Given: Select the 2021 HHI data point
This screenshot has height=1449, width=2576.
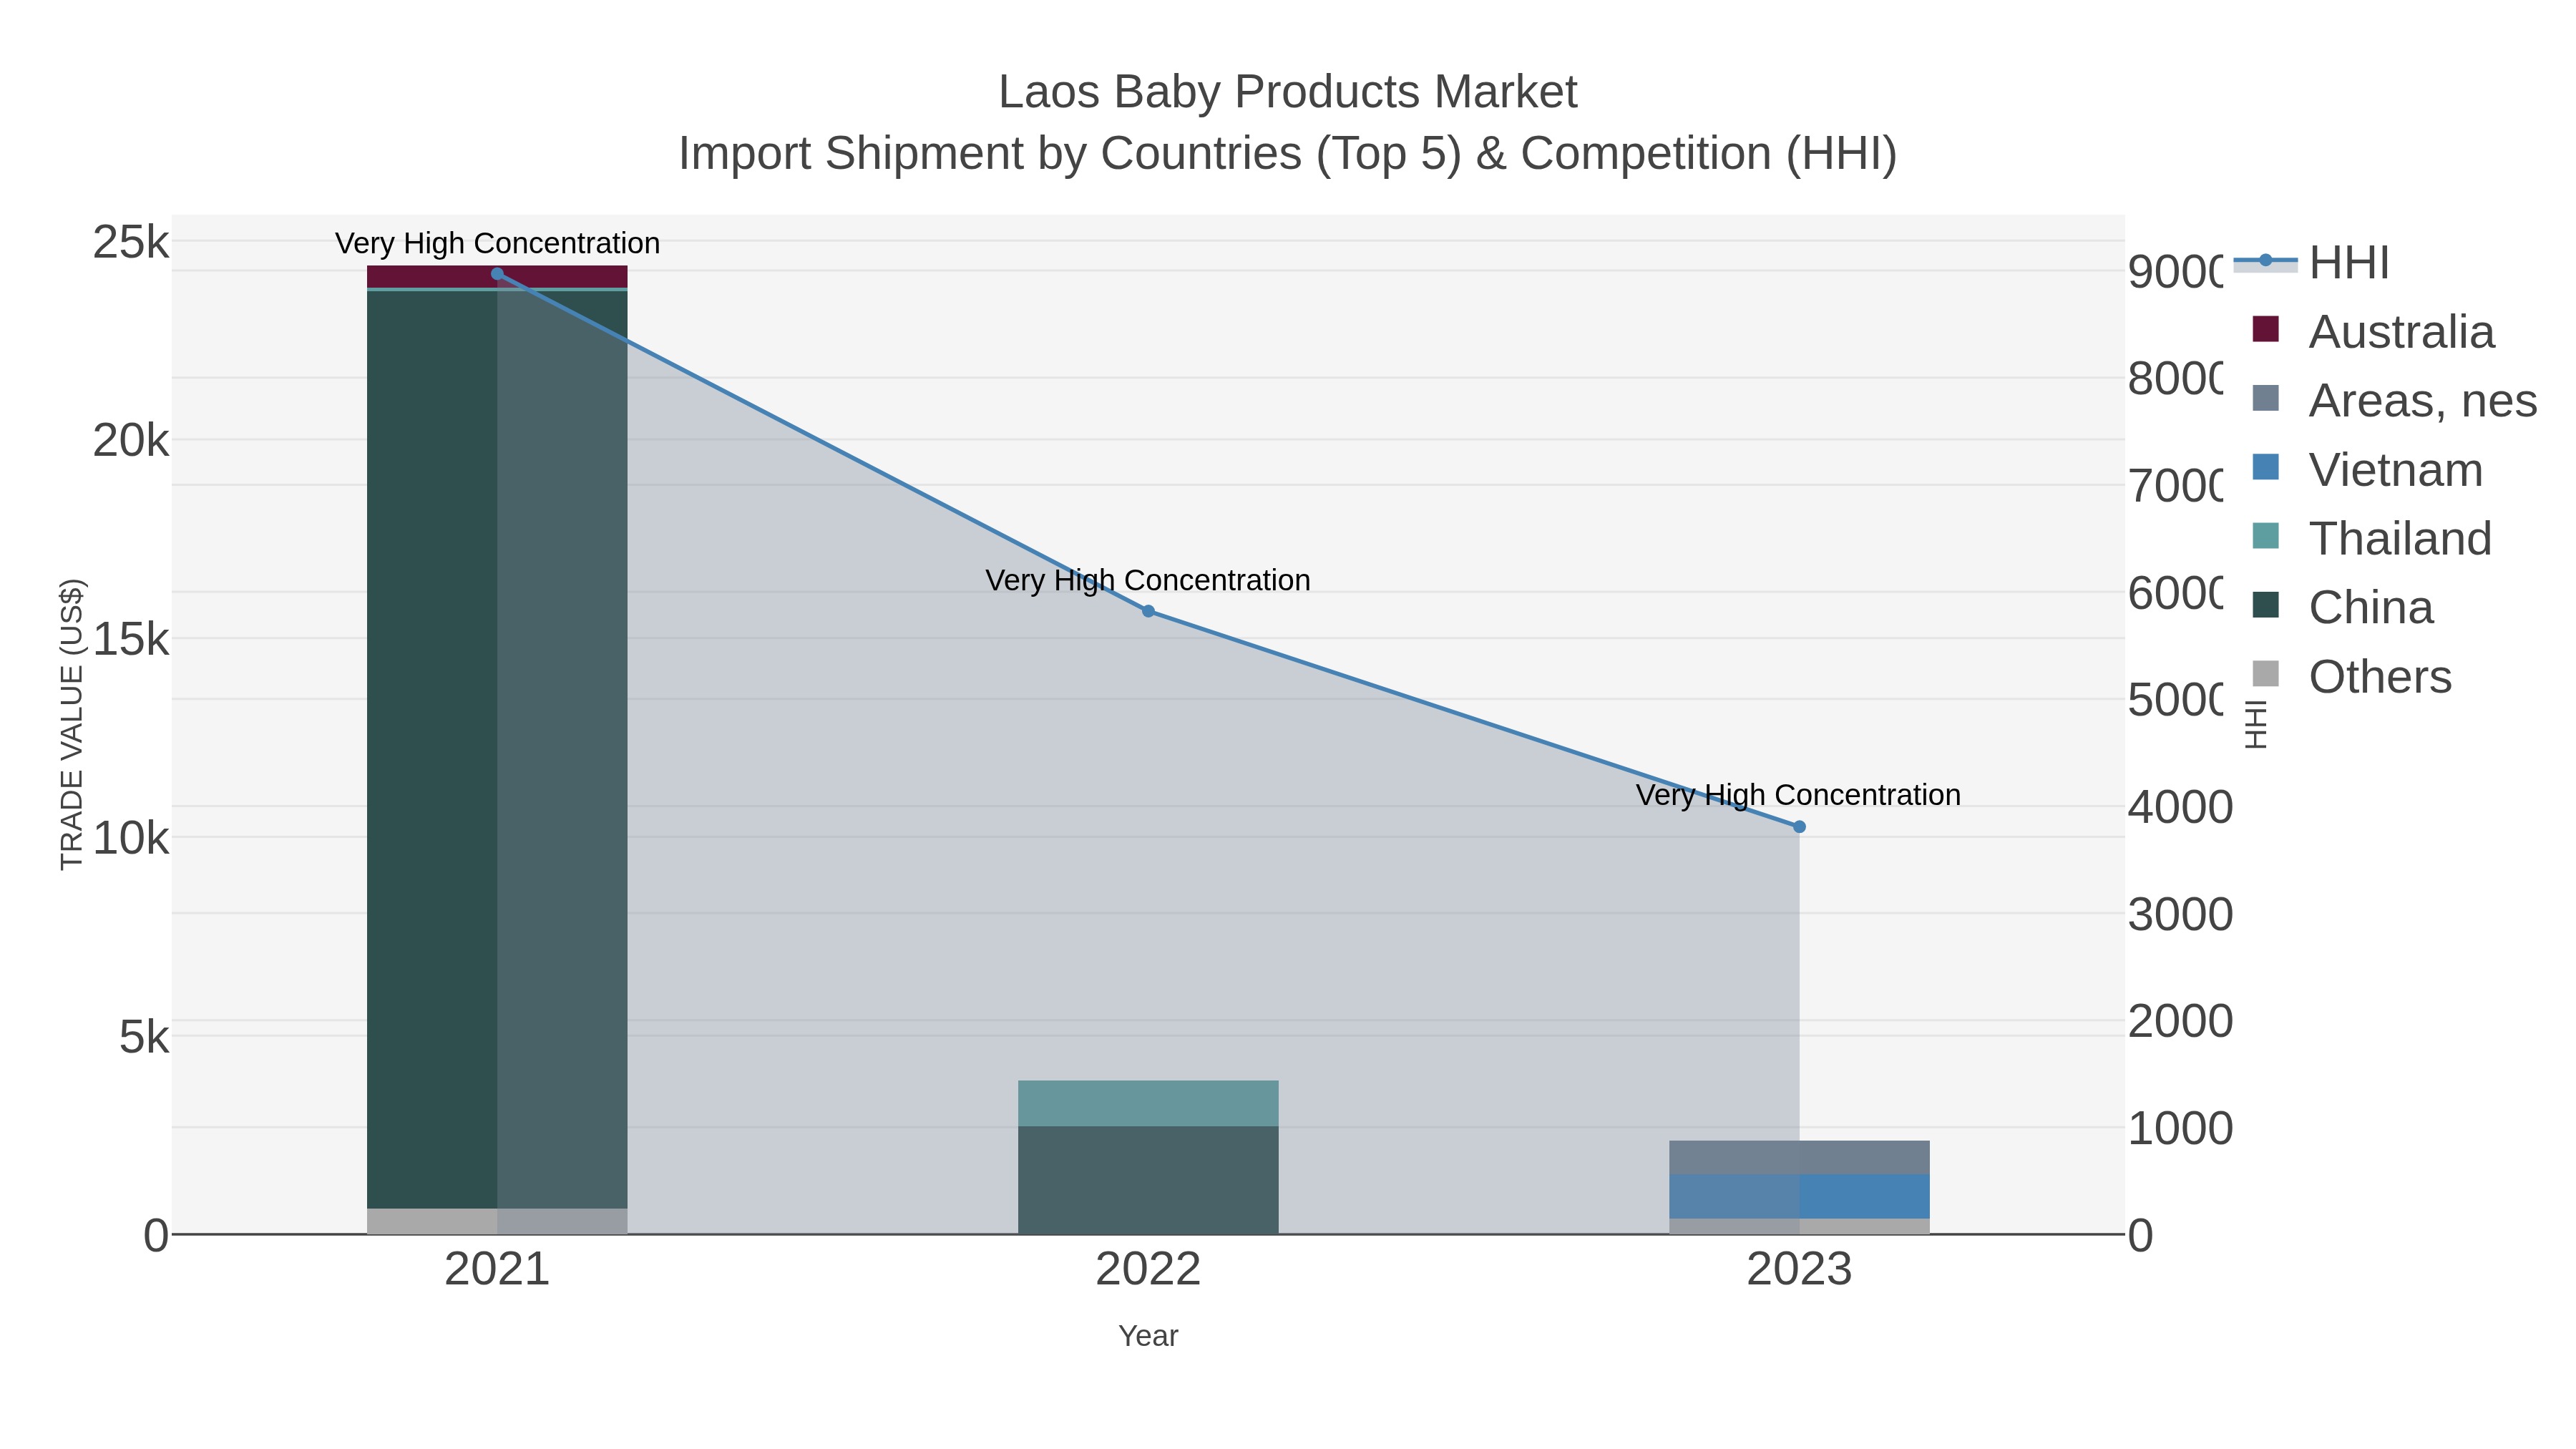Looking at the screenshot, I should 497,274.
